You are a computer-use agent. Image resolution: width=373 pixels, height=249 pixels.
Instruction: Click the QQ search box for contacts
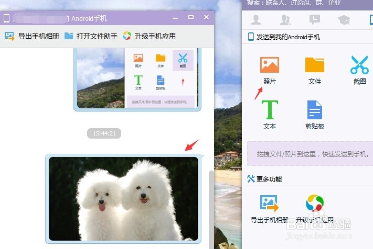coord(307,3)
